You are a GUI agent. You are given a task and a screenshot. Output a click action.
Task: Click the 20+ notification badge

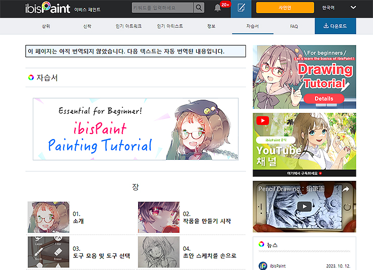(x=225, y=5)
